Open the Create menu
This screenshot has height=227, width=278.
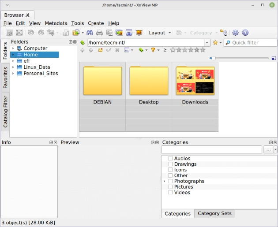(x=96, y=23)
